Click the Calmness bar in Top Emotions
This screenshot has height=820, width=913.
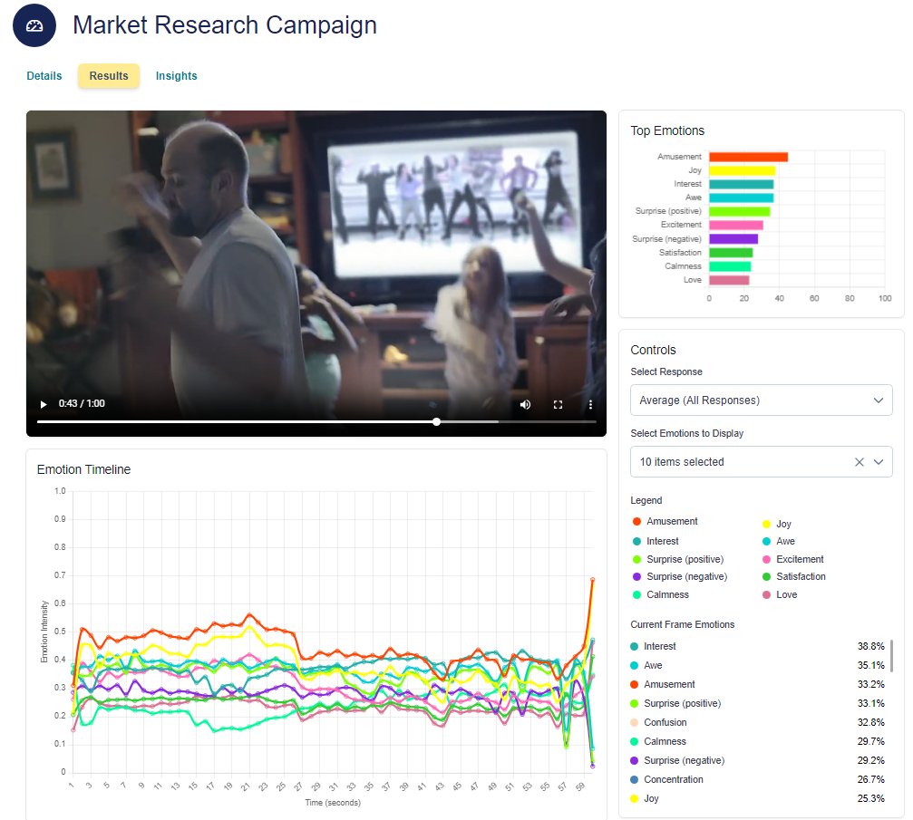[730, 266]
